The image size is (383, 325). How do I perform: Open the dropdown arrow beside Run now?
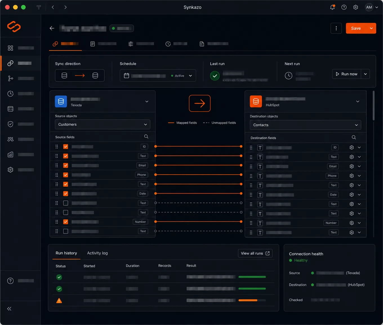click(365, 74)
